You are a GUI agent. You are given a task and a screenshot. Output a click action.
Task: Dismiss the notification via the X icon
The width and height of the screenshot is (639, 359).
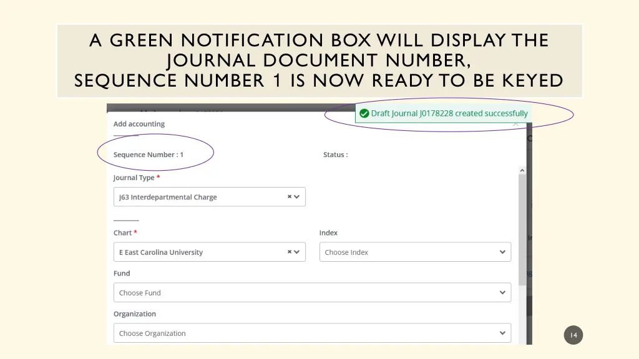click(x=515, y=125)
